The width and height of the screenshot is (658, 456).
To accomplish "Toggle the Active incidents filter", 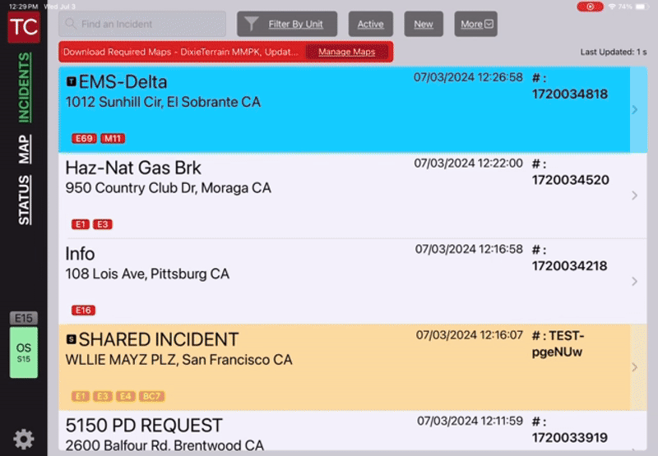I will 370,24.
